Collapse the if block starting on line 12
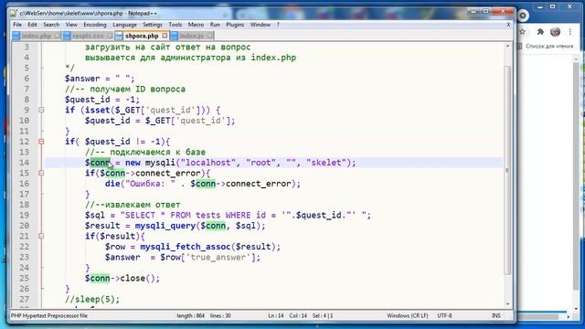 pyautogui.click(x=41, y=142)
